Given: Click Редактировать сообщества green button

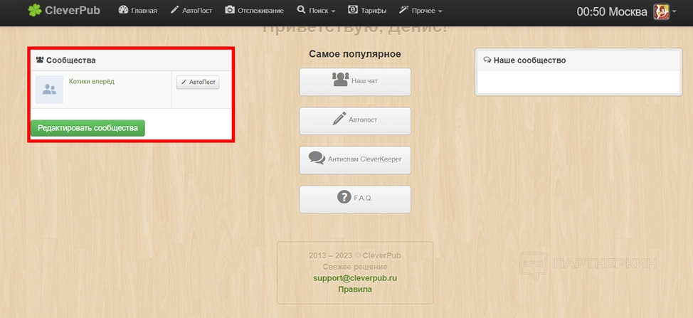Looking at the screenshot, I should tap(88, 128).
